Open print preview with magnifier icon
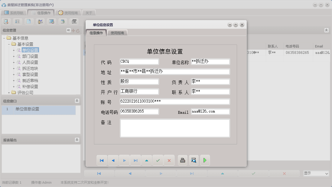The image size is (332, 187). point(194,160)
